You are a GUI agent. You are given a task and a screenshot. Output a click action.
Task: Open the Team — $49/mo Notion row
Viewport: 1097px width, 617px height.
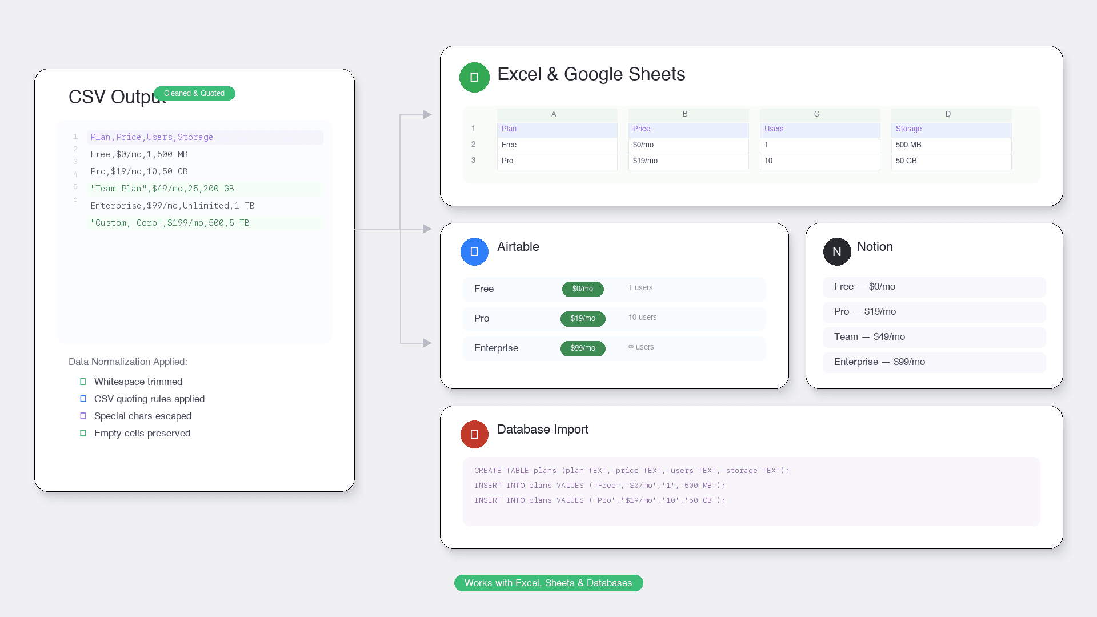click(934, 337)
